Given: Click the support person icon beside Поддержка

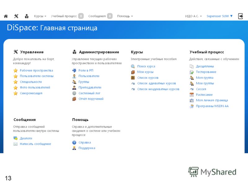Looking at the screenshot, I should (x=74, y=148).
